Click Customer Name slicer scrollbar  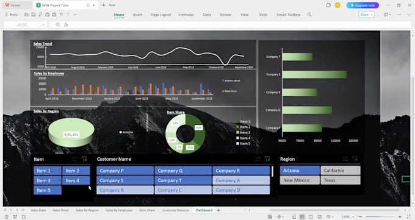tap(272, 171)
